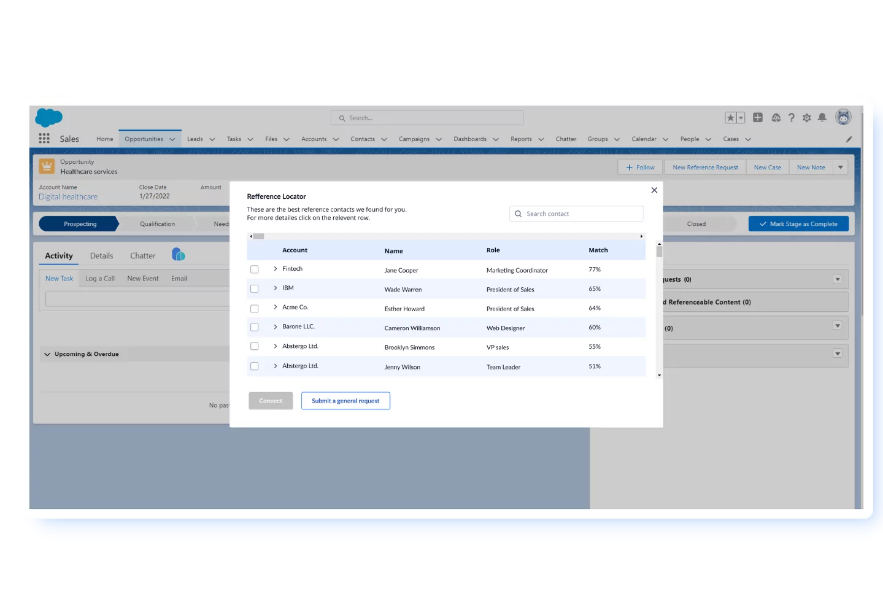Open the quick-create plus icon
Image resolution: width=883 pixels, height=615 pixels.
coord(758,117)
